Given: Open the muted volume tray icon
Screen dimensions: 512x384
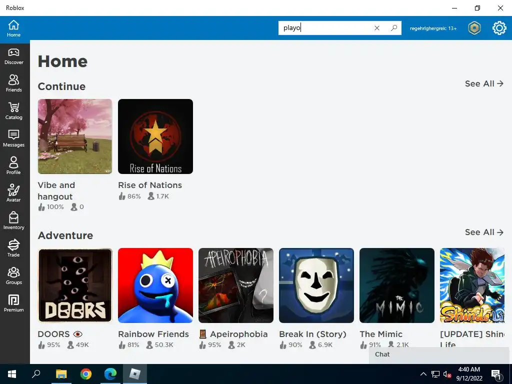Looking at the screenshot, I should point(447,374).
